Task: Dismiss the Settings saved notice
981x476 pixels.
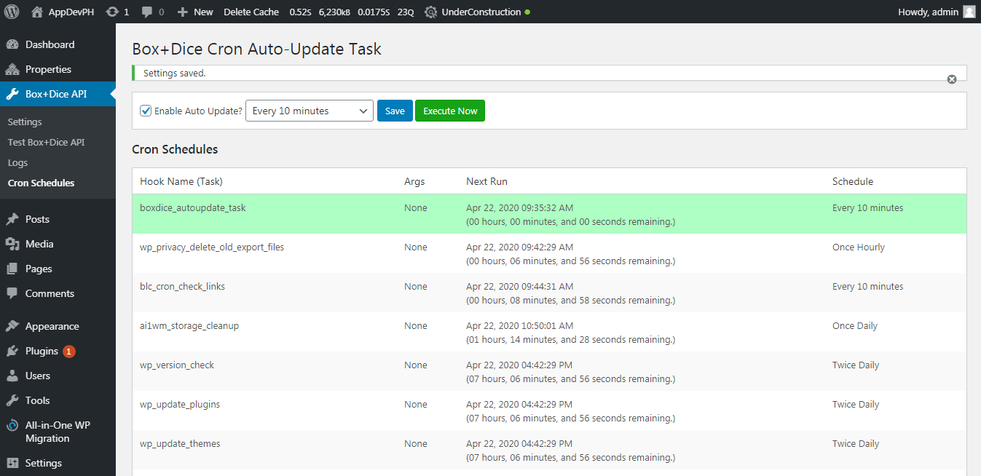Action: [951, 79]
